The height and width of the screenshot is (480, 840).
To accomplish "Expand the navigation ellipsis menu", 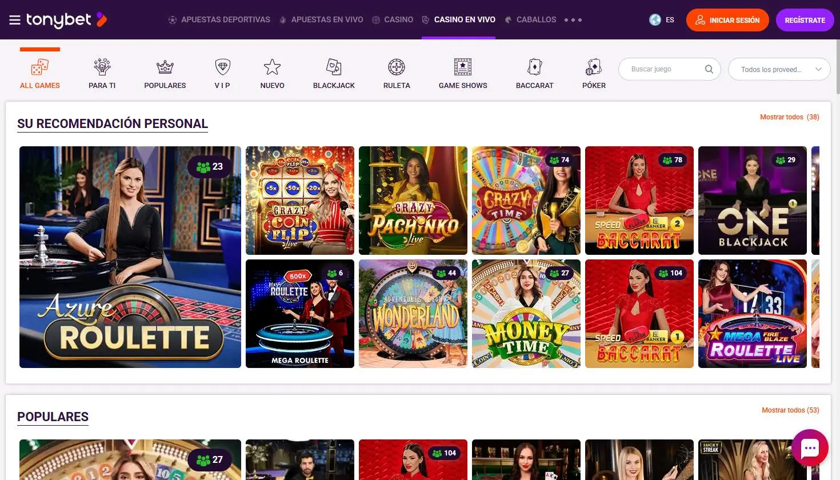I will pos(574,19).
